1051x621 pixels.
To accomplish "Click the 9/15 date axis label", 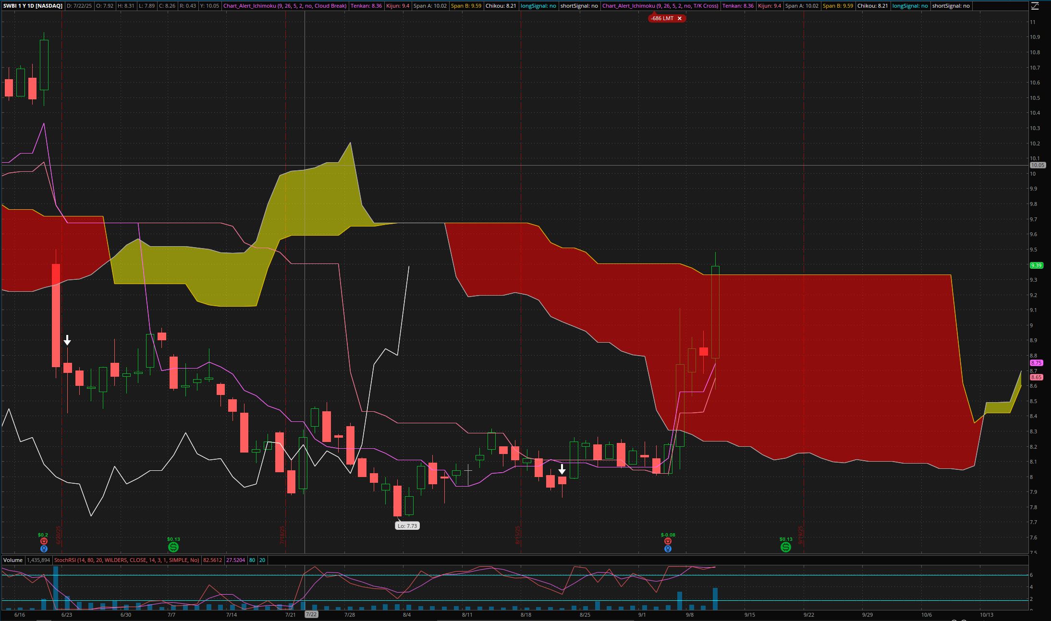I will (x=750, y=614).
